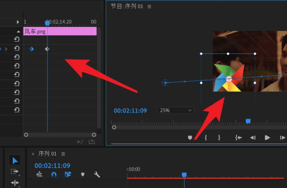The height and width of the screenshot is (188, 287).
Task: Step forward one frame
Action: click(283, 138)
